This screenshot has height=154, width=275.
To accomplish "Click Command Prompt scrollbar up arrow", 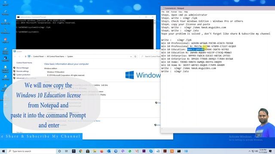I will pyautogui.click(x=155, y=21).
